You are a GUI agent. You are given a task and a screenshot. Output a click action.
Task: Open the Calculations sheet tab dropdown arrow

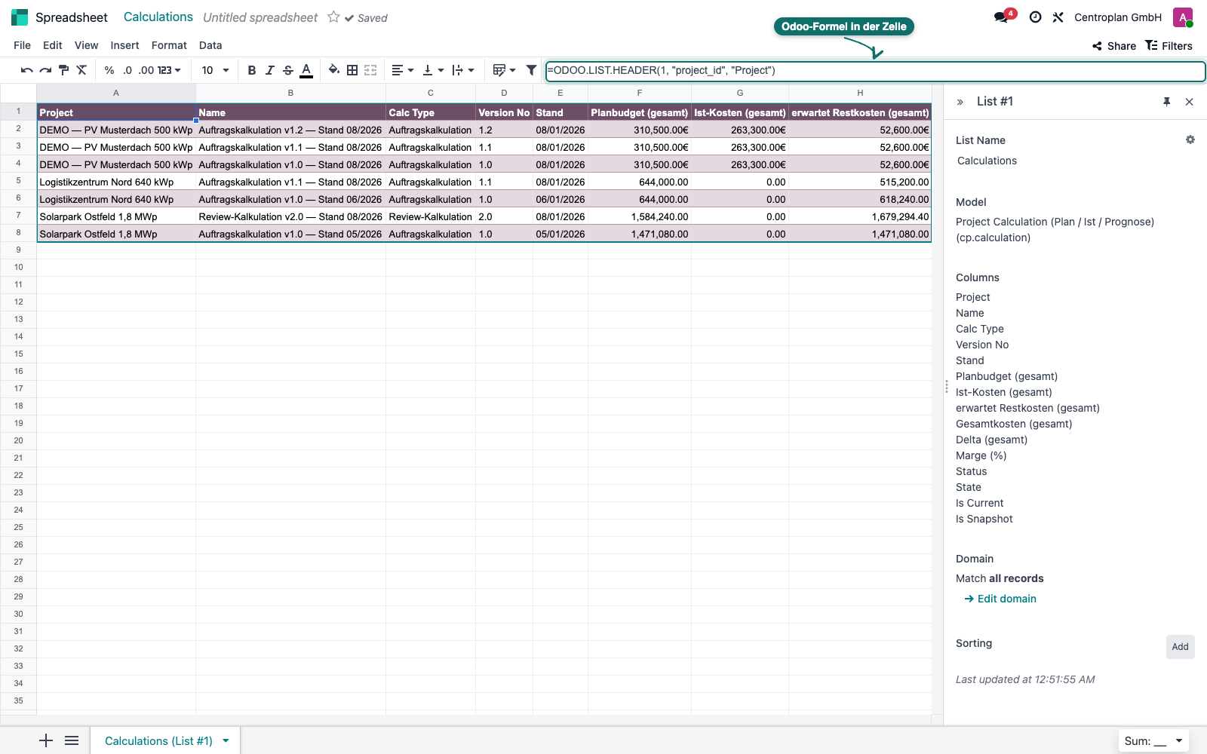pos(226,740)
